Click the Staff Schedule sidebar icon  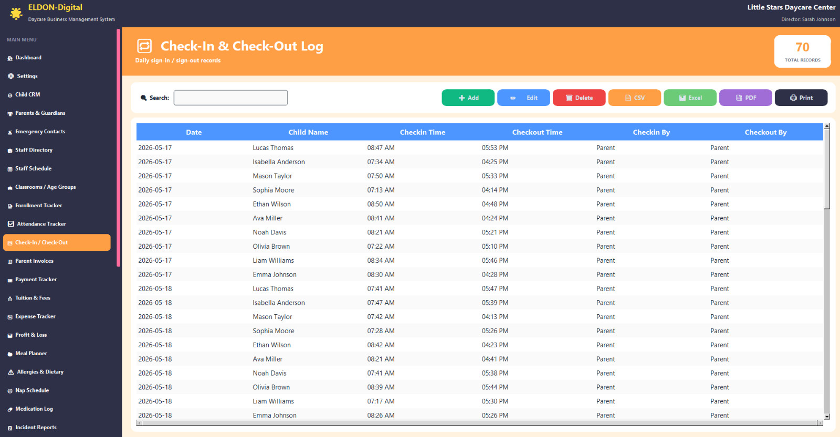point(10,169)
